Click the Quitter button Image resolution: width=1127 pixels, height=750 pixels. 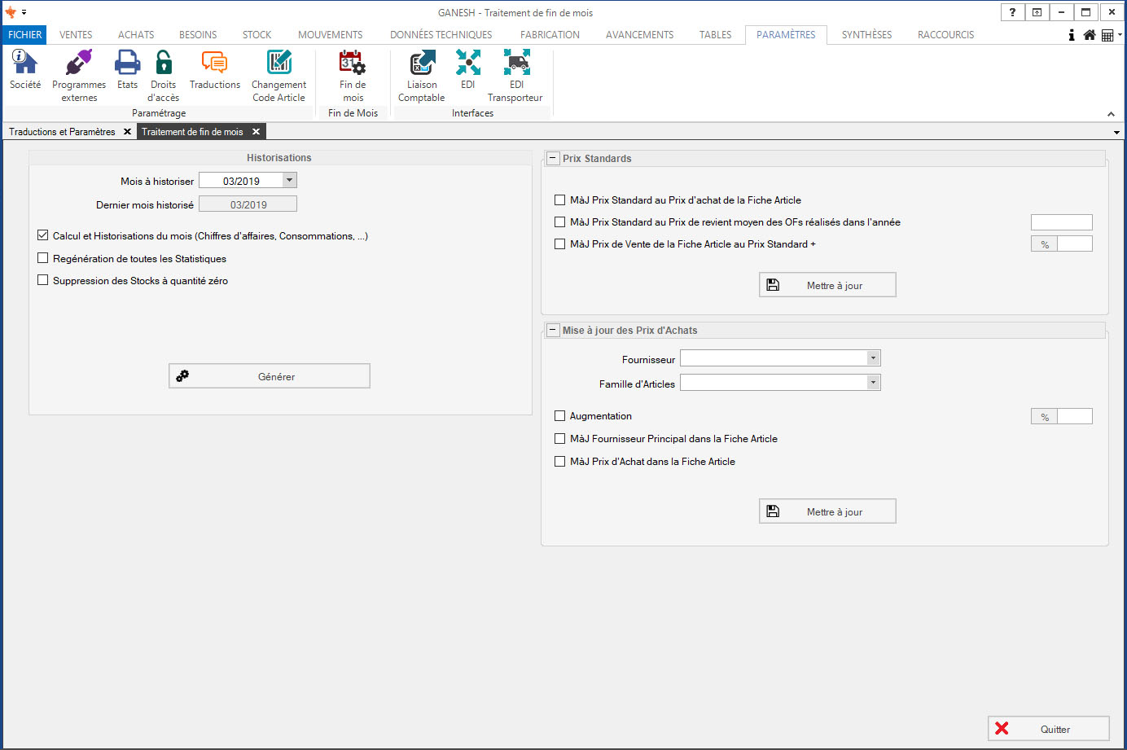pos(1049,729)
